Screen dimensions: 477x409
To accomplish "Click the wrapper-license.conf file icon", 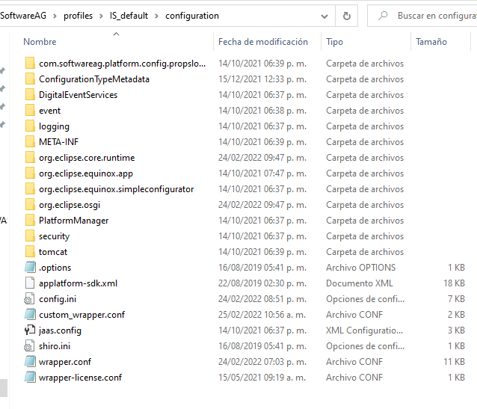I will [30, 378].
